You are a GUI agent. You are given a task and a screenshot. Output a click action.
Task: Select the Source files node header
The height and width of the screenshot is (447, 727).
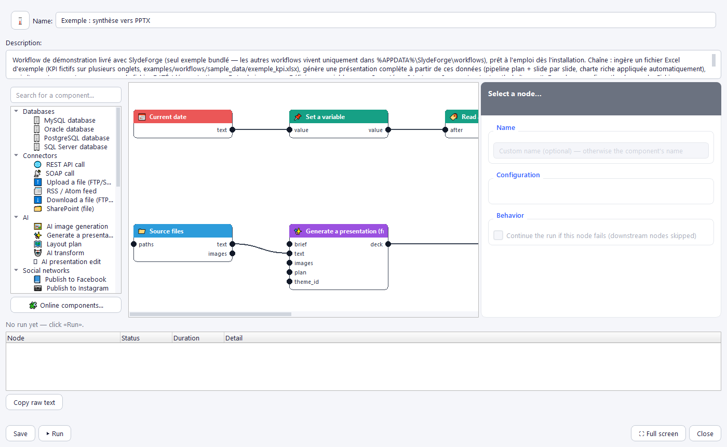point(183,231)
